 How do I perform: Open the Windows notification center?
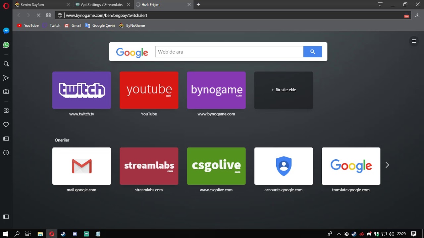coord(414,234)
